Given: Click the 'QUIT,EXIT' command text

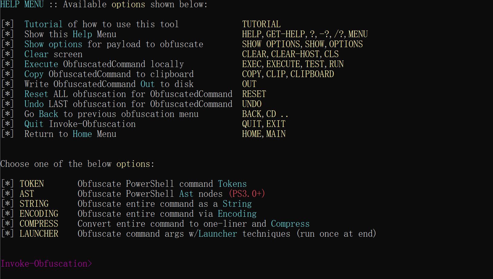Looking at the screenshot, I should (264, 124).
